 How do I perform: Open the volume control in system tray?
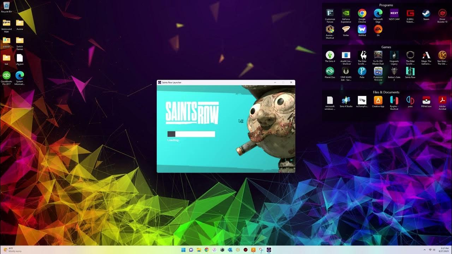[434, 250]
